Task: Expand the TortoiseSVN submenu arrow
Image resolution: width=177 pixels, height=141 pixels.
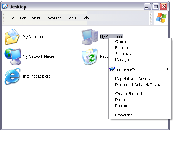Action: [x=168, y=69]
